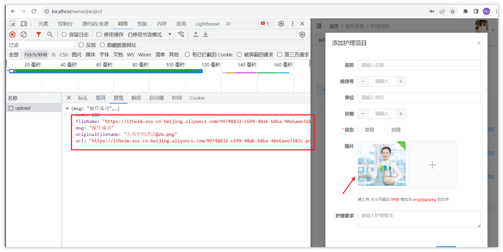Open search with the magnifier icon
This screenshot has height=252, width=503.
pos(50,35)
